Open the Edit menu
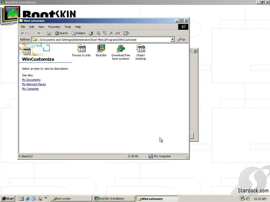This screenshot has width=270, height=202. click(32, 27)
